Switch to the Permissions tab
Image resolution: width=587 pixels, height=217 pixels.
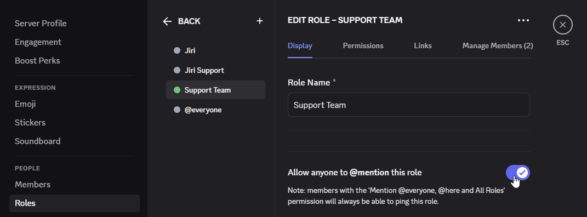[x=363, y=45]
